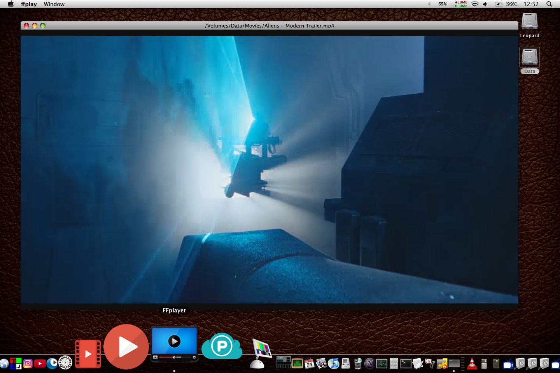Click the 12:52 clock

coord(531,4)
